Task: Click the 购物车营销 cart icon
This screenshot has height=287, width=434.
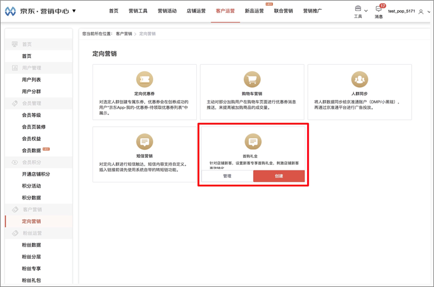Action: coord(252,79)
